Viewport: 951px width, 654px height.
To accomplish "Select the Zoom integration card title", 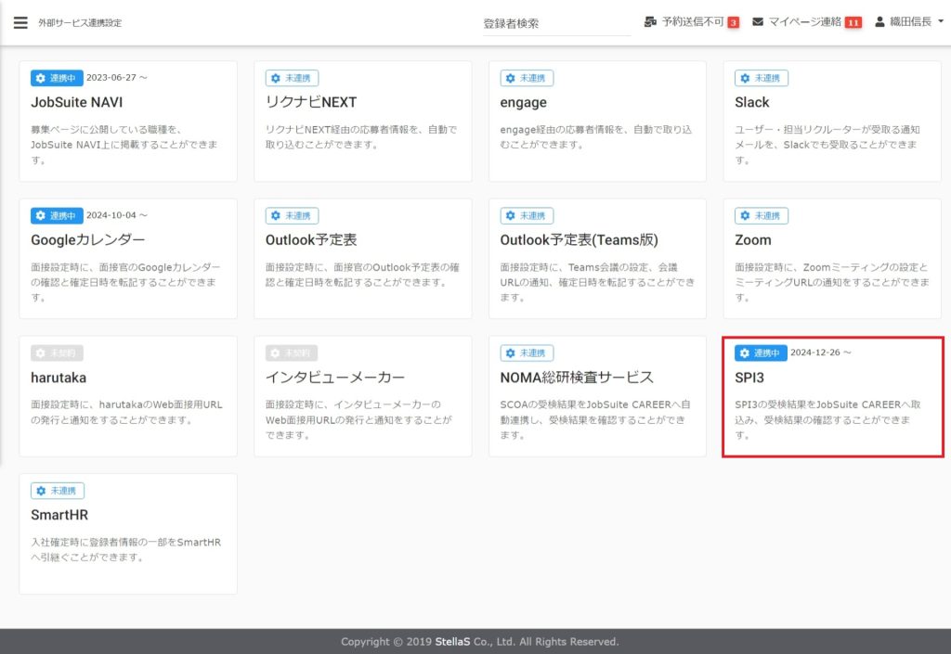I will coord(752,239).
